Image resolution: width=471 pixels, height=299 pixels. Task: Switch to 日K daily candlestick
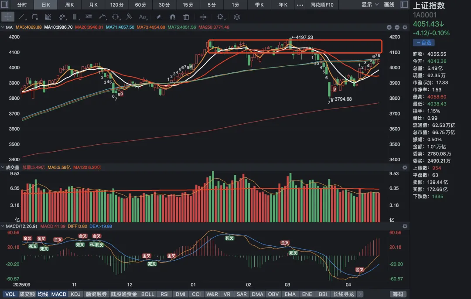click(x=46, y=5)
